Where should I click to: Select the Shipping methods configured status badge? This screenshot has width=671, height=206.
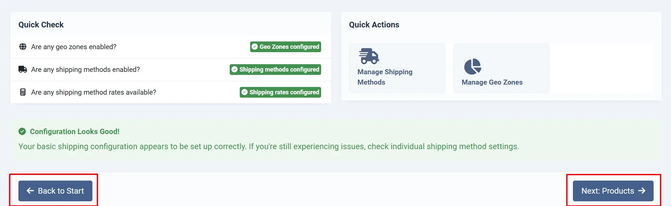pos(275,70)
